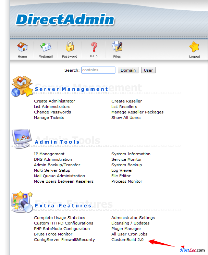Image resolution: width=208 pixels, height=255 pixels.
Task: Click the Password label in toolbar
Action: [70, 57]
